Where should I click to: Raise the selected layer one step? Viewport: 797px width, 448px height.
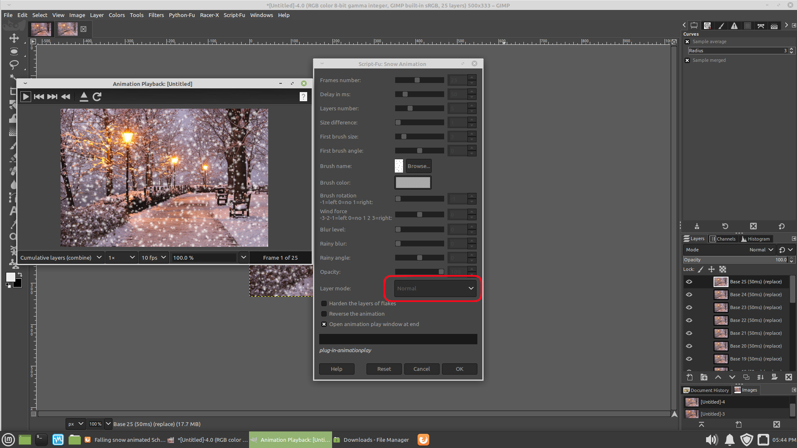tap(718, 377)
